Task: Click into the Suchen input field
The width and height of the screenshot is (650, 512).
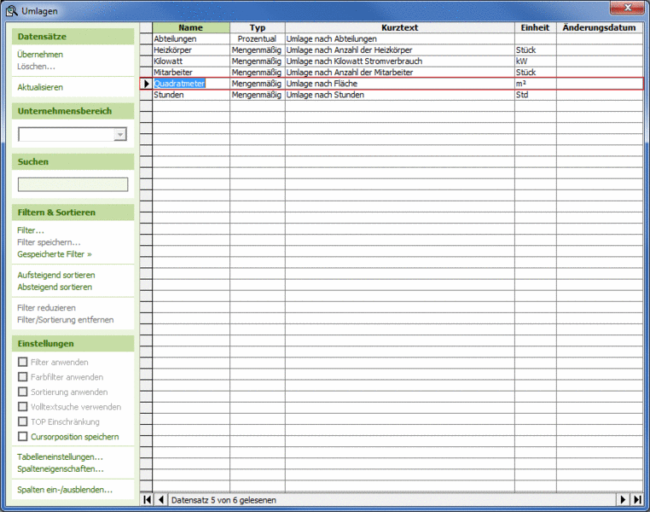Action: pos(73,184)
